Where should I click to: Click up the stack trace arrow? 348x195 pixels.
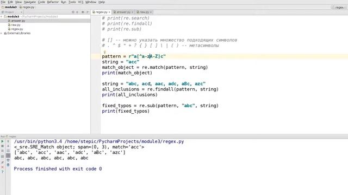pyautogui.click(x=8, y=141)
